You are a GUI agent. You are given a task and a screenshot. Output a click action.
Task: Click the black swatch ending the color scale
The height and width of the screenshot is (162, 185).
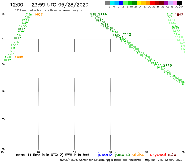pos(179,3)
